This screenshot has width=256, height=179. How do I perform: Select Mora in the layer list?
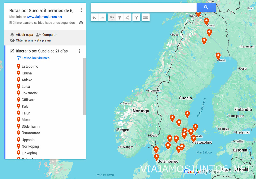point(26,120)
